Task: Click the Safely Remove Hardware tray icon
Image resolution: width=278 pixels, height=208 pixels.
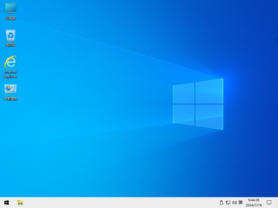Action: pos(221,202)
